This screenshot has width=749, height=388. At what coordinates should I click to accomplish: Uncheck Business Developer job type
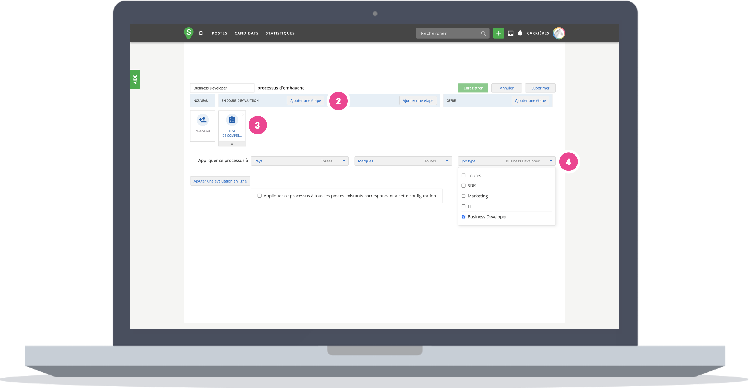point(464,217)
